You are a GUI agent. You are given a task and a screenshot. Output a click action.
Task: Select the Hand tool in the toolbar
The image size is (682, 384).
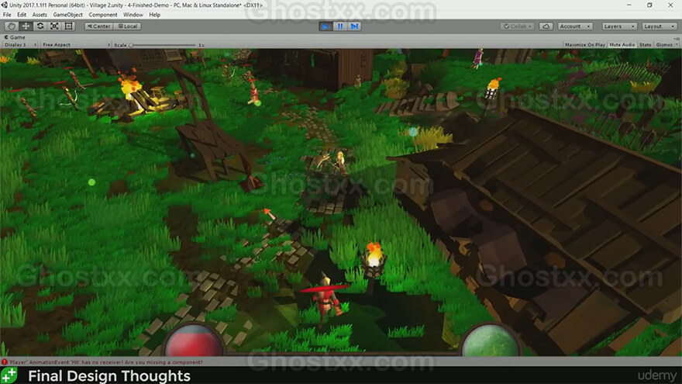pos(12,26)
